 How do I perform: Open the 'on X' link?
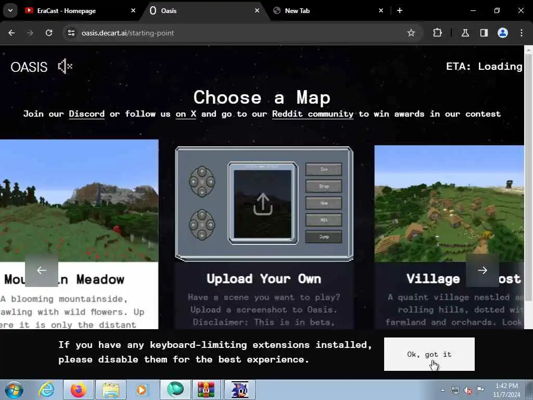(x=186, y=114)
